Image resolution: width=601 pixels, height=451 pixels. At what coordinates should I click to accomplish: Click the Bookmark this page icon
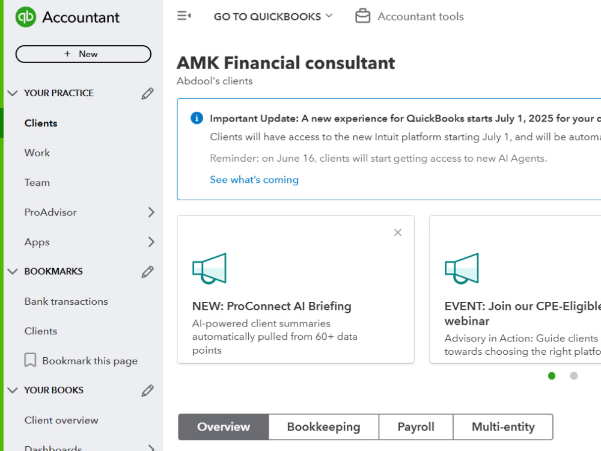tap(30, 360)
